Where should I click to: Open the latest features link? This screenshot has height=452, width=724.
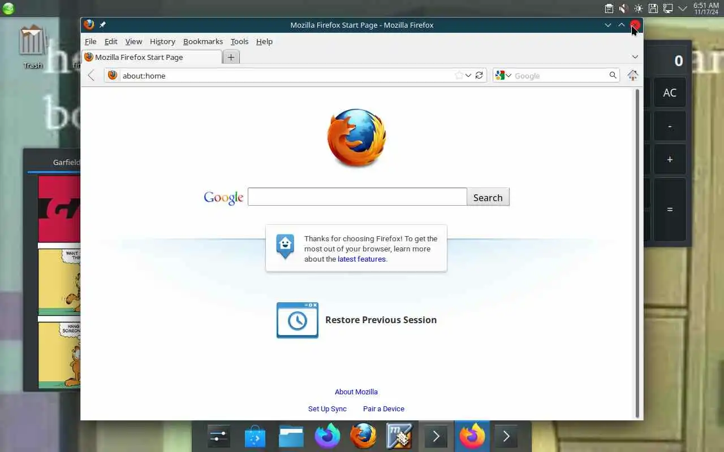[361, 259]
